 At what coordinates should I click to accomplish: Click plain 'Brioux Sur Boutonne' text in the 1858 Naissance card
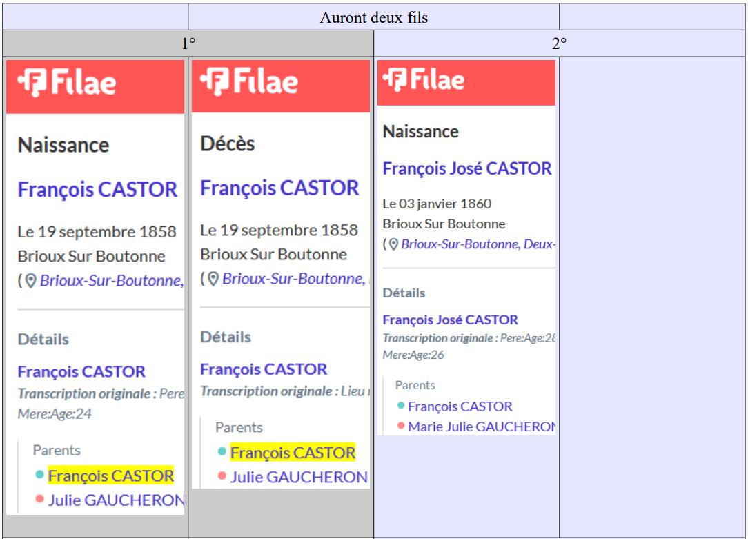[x=92, y=256]
